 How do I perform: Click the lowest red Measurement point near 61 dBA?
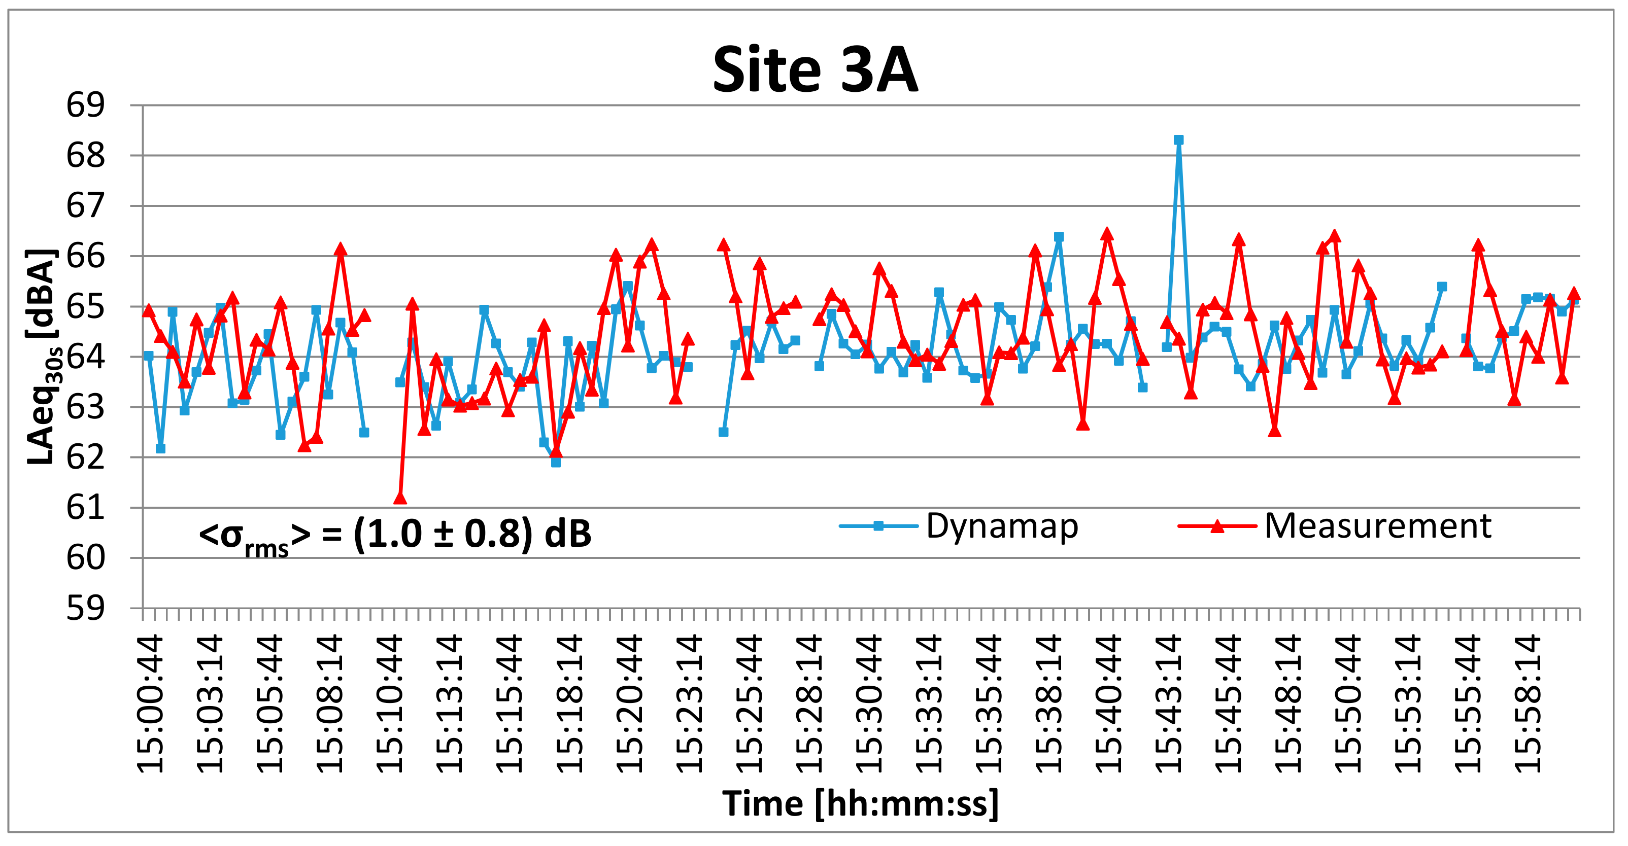point(400,499)
